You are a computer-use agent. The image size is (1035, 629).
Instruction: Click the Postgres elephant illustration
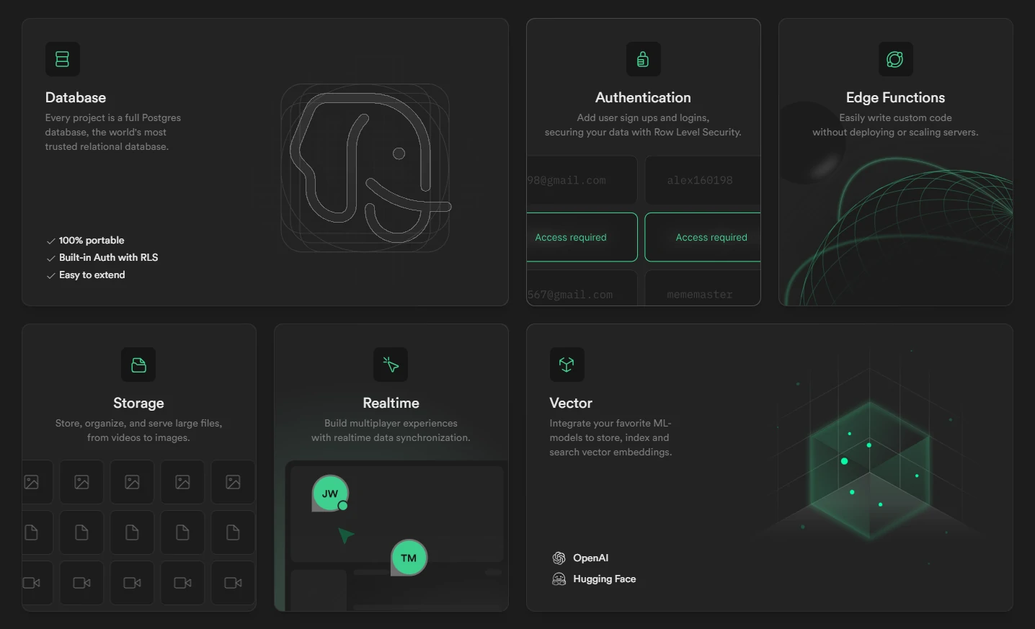[365, 169]
